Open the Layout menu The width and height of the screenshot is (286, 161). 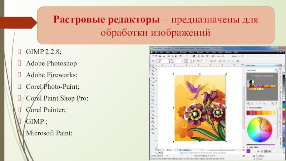[175, 52]
